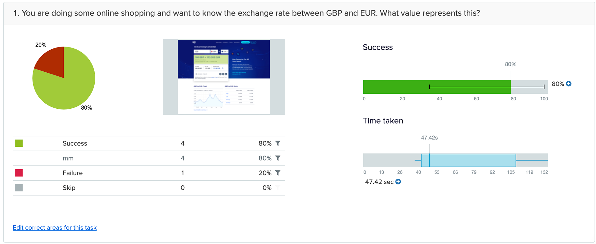Select the Failure row label
Viewport: 596px width, 244px height.
click(73, 173)
